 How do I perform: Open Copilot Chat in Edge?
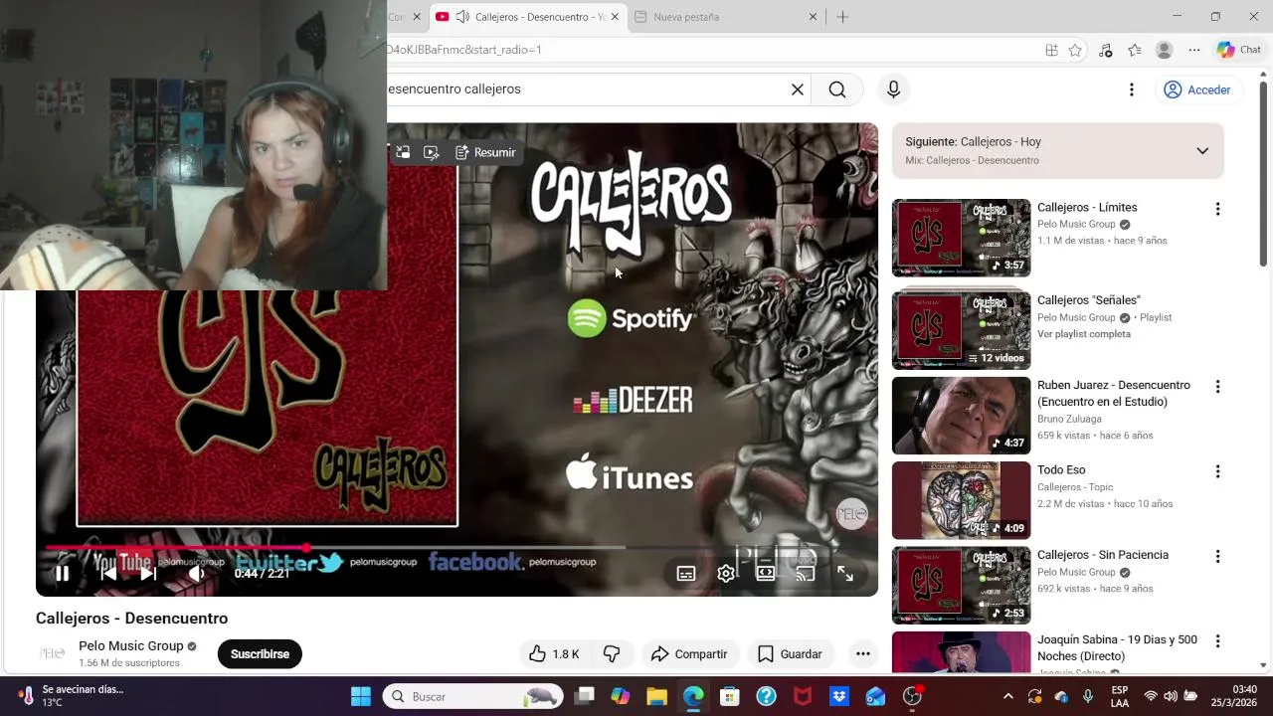[x=1239, y=50]
